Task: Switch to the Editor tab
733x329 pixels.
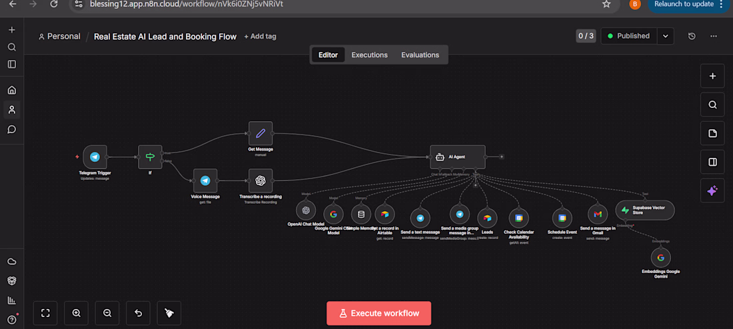Action: point(328,55)
